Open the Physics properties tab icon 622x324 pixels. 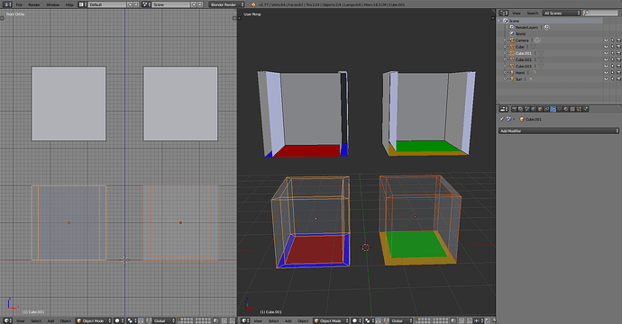point(586,109)
